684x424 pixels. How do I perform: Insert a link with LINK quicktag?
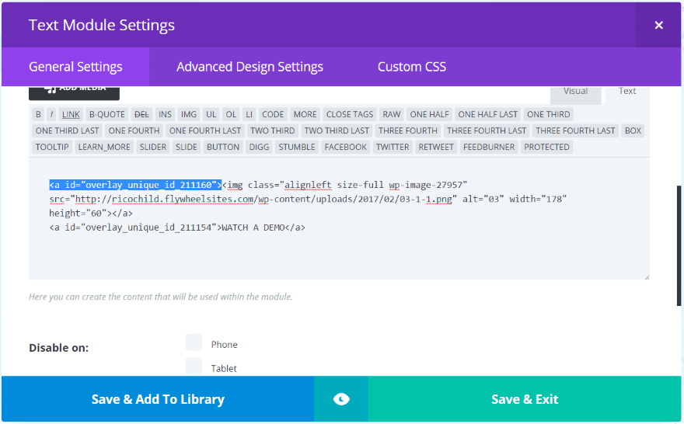(x=71, y=114)
